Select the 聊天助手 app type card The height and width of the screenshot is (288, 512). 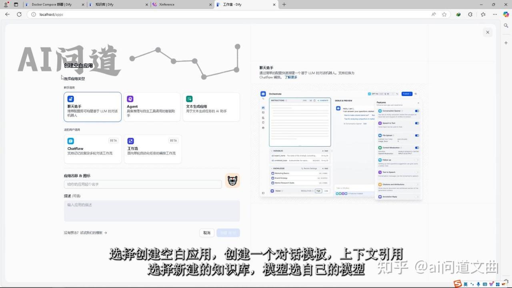[x=92, y=107]
